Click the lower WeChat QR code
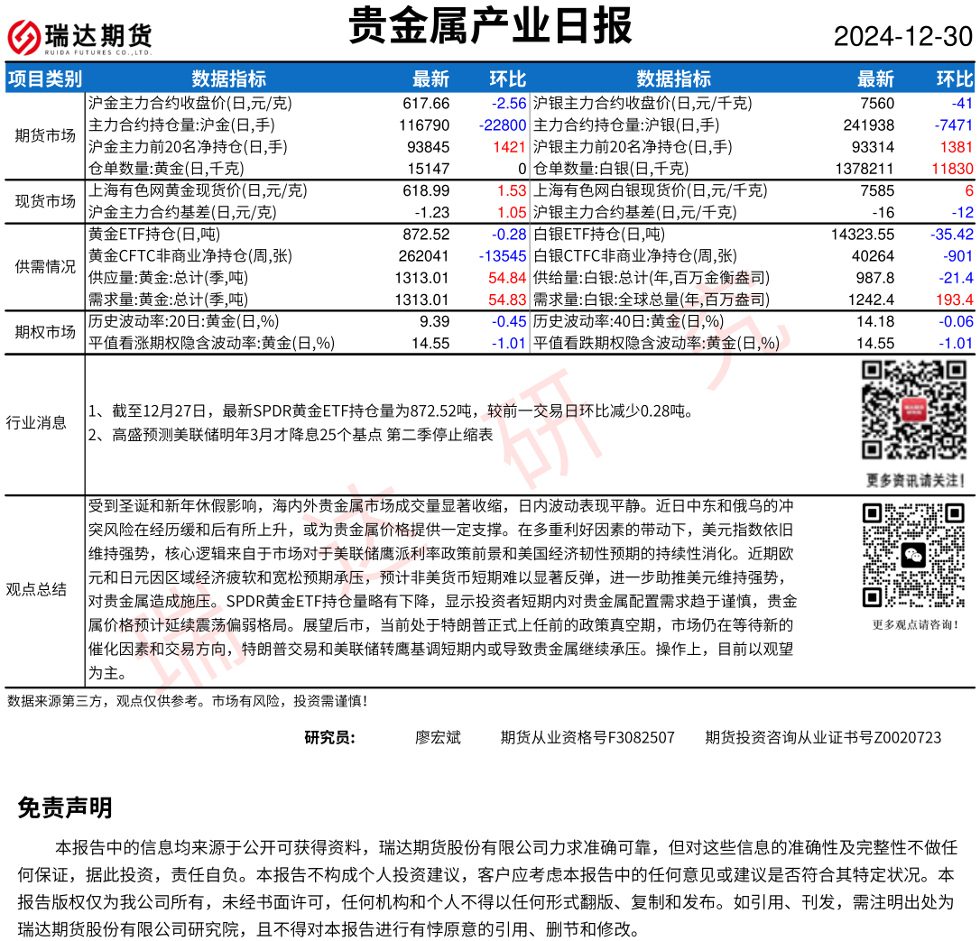This screenshot has height=941, width=980. 914,556
